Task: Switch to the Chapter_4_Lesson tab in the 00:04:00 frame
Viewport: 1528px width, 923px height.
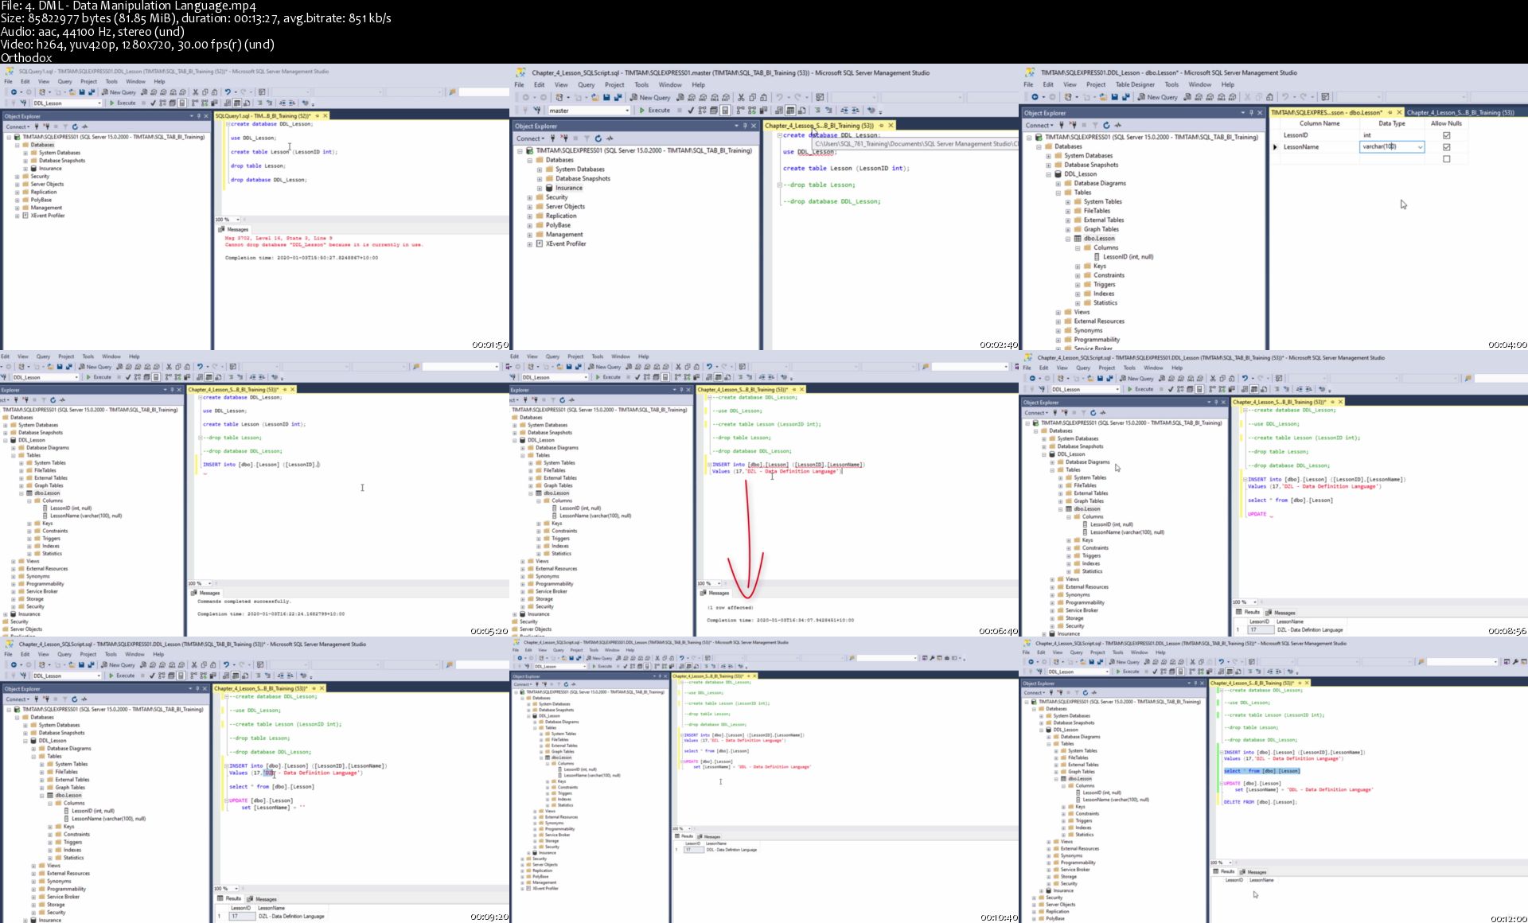Action: pyautogui.click(x=1463, y=112)
